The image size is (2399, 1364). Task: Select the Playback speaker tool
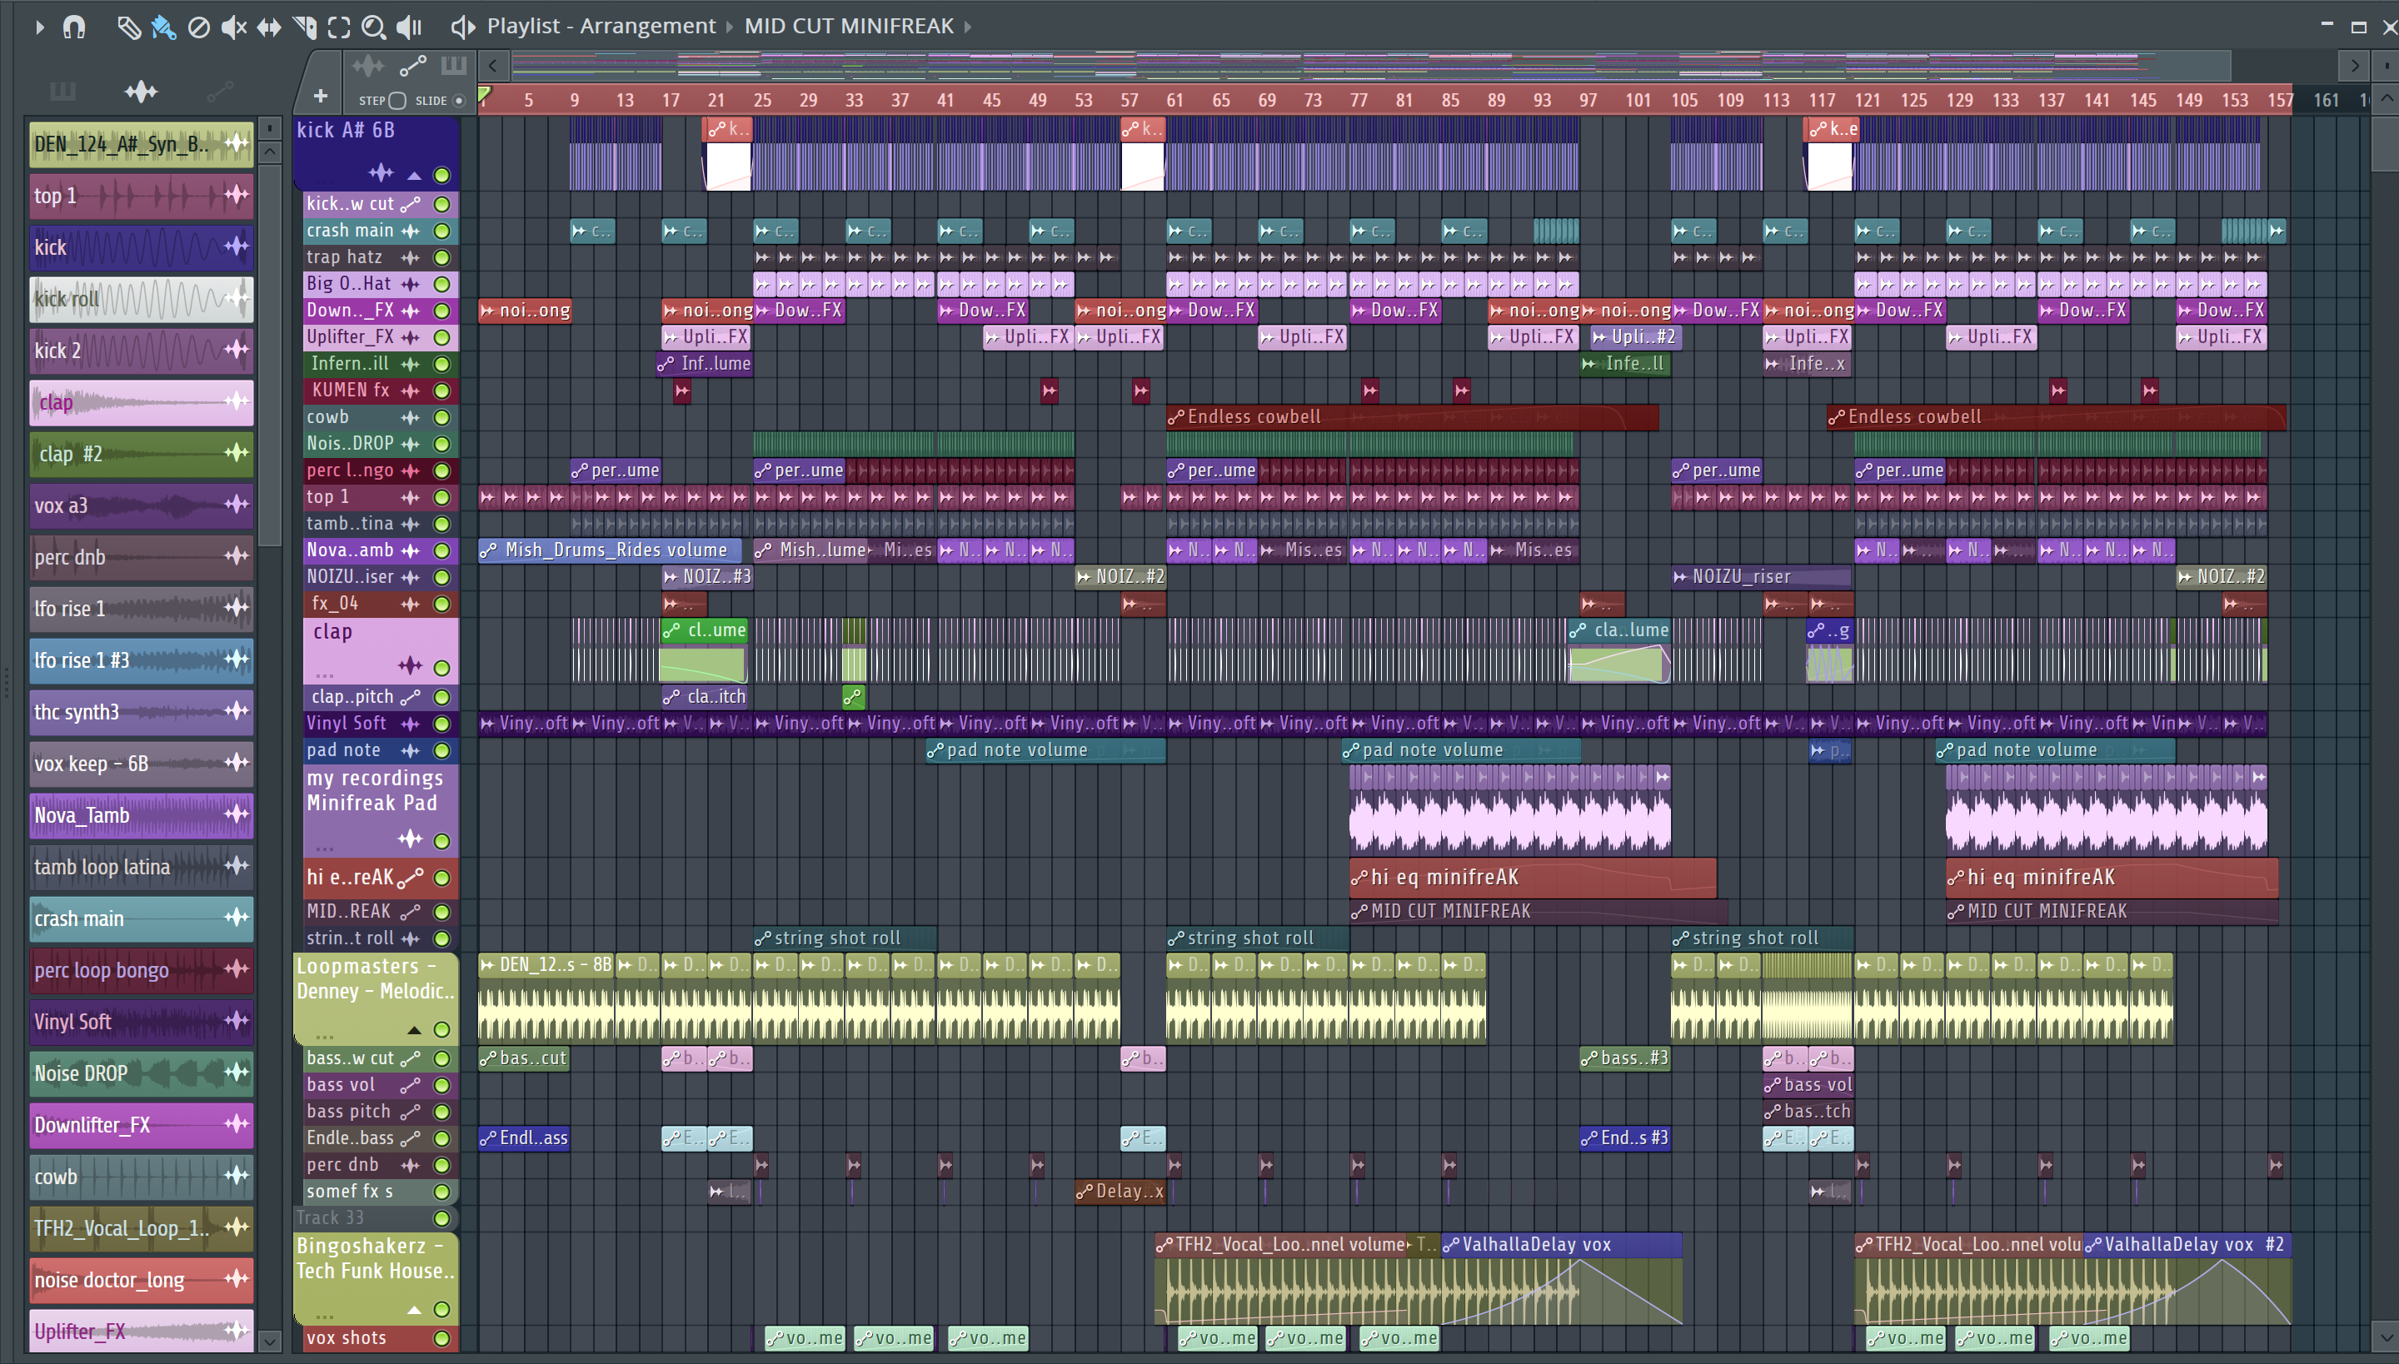click(410, 27)
